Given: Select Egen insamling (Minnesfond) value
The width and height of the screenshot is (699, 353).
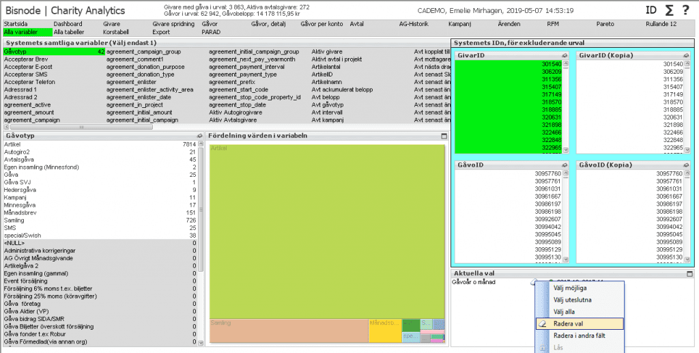Looking at the screenshot, I should 100,167.
